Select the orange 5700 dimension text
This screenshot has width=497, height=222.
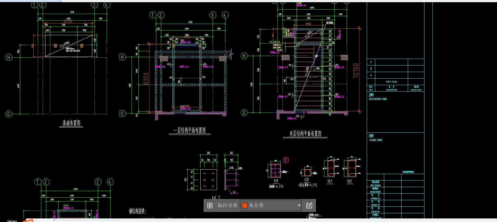68,21
